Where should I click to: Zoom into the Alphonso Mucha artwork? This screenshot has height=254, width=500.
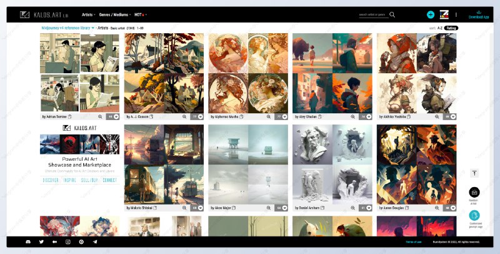tap(268, 116)
